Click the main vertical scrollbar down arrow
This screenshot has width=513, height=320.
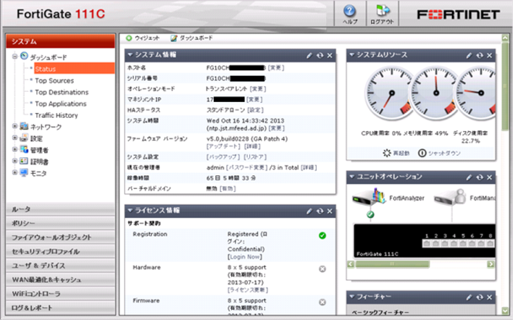(x=505, y=311)
